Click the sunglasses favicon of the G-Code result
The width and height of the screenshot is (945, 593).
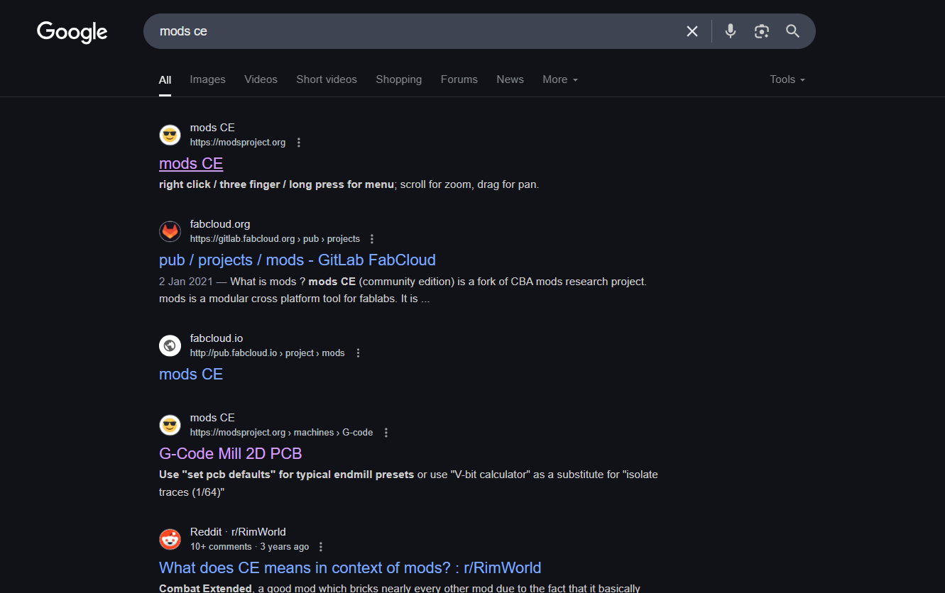170,425
